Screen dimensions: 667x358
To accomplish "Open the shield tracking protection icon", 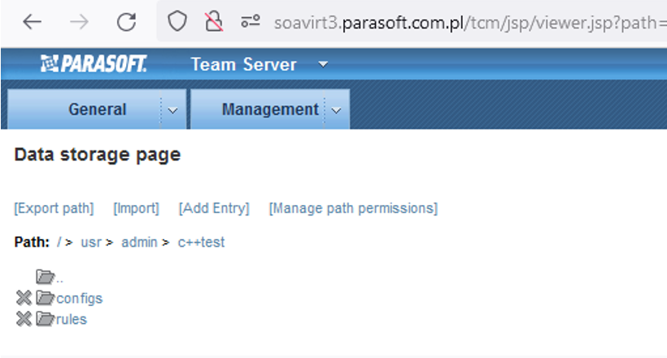I will click(x=177, y=21).
